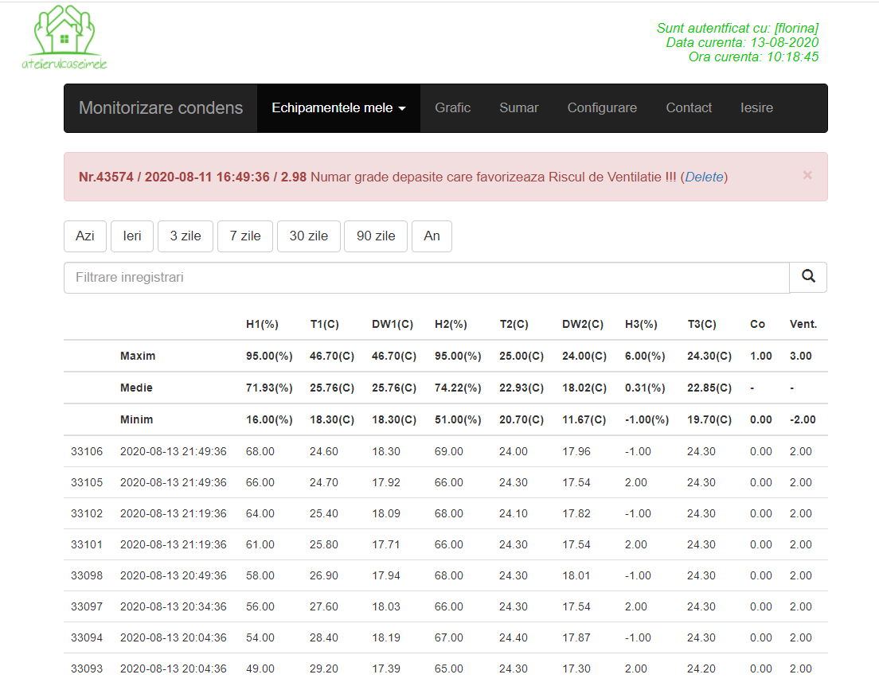Click the H1(%) column header
Screen dimensions: 879x686
pos(260,325)
